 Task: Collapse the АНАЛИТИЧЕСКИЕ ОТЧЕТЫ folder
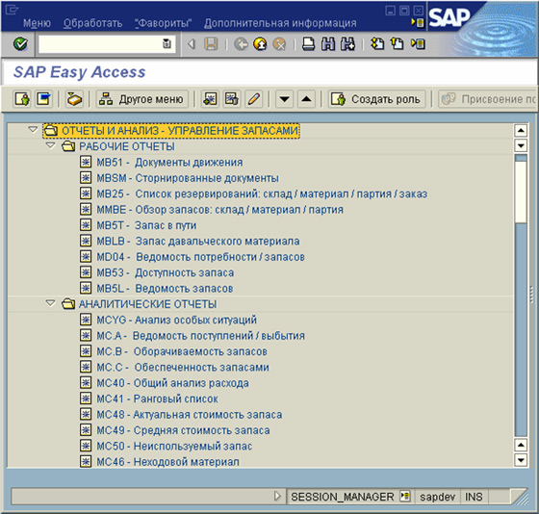tap(50, 303)
